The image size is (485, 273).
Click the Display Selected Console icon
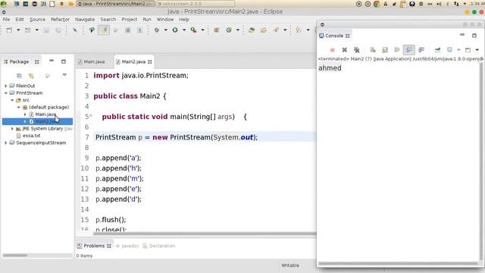[x=449, y=50]
